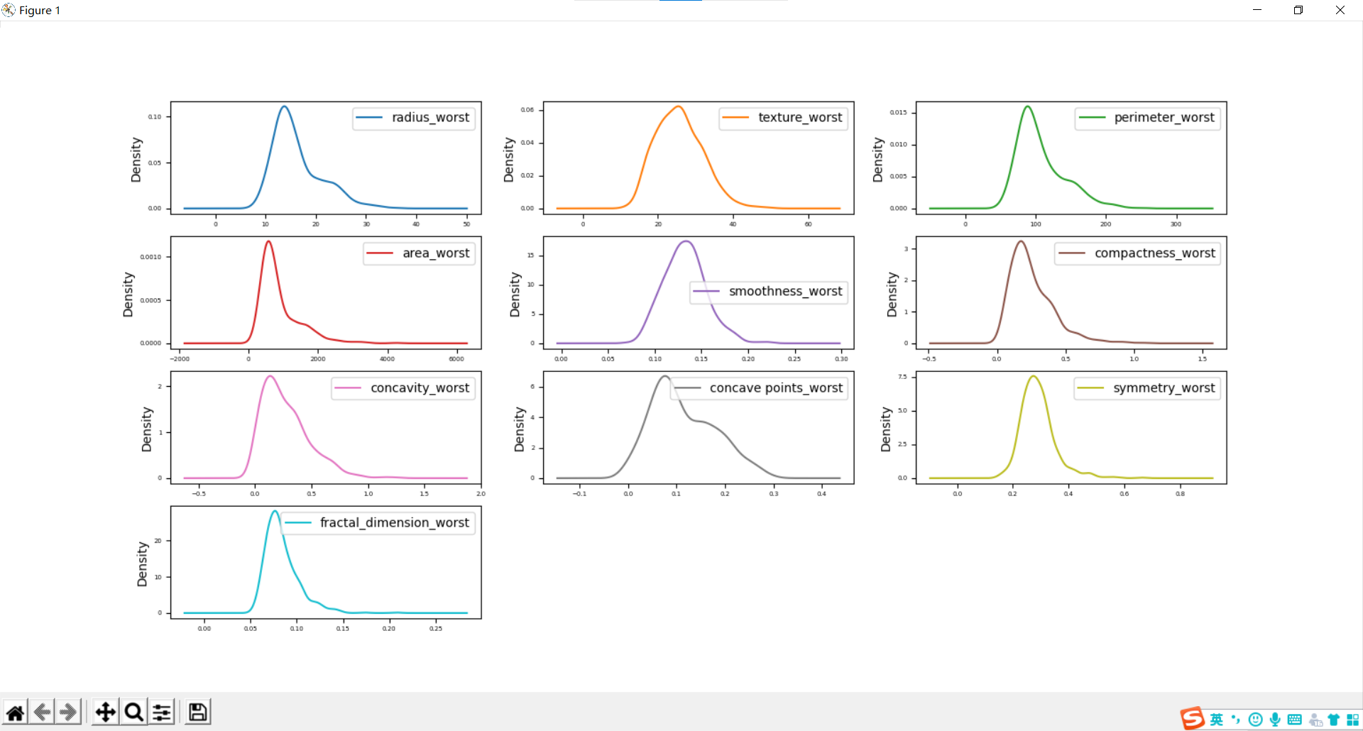Click the perimeter_worst legend label
Screen dimensions: 1363x731
click(1164, 118)
